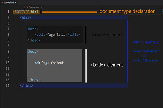Close the Example.html tab
The width and height of the screenshot is (163, 108).
coord(16,2)
